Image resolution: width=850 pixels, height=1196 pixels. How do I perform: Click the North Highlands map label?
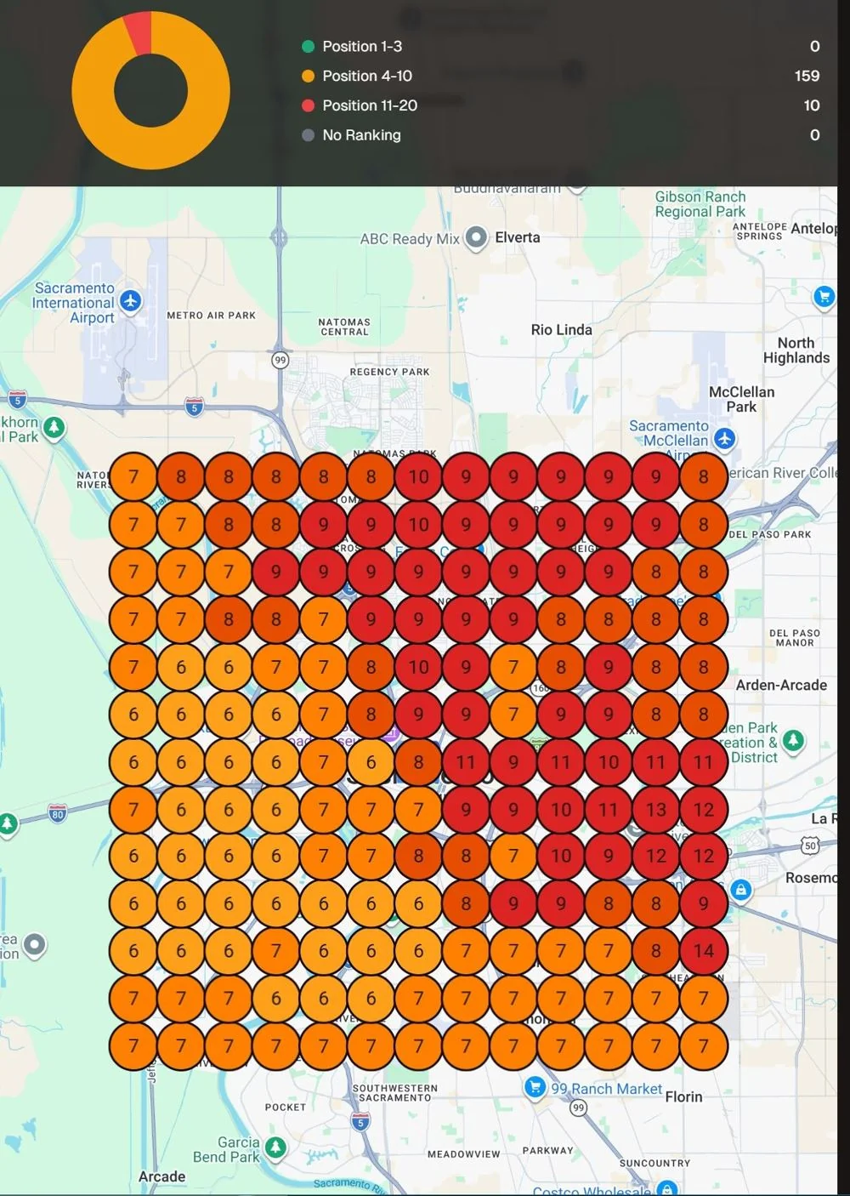(796, 350)
